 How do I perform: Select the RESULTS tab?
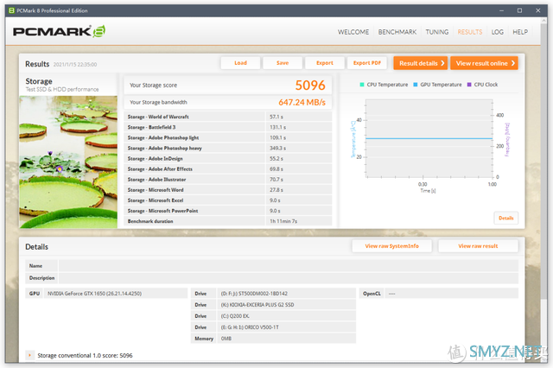point(470,32)
